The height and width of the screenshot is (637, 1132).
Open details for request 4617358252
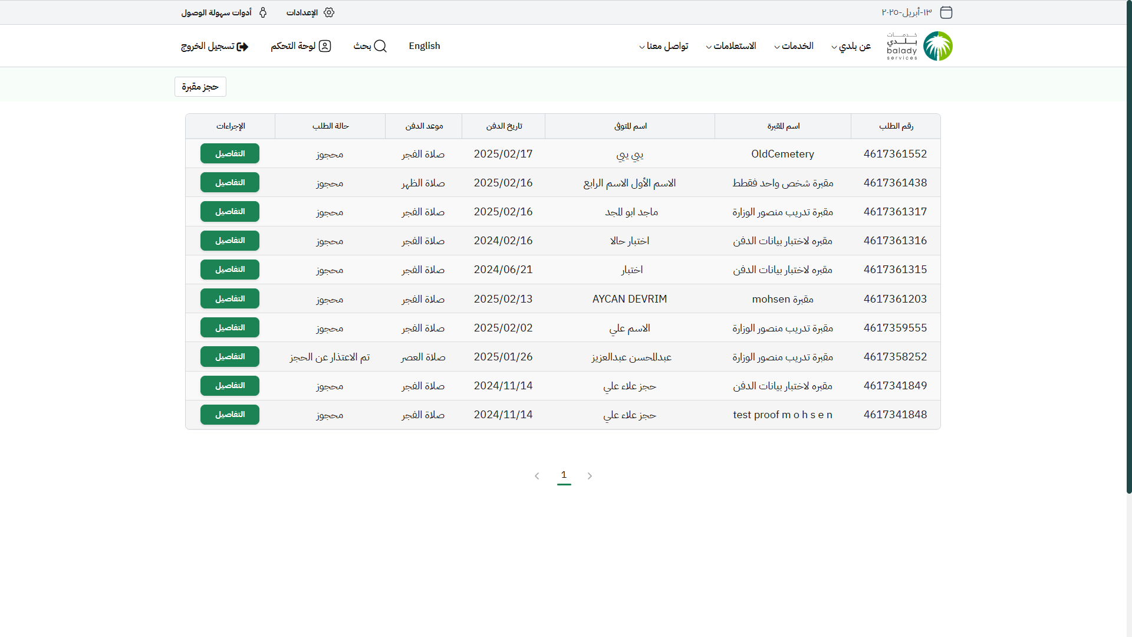pos(230,356)
